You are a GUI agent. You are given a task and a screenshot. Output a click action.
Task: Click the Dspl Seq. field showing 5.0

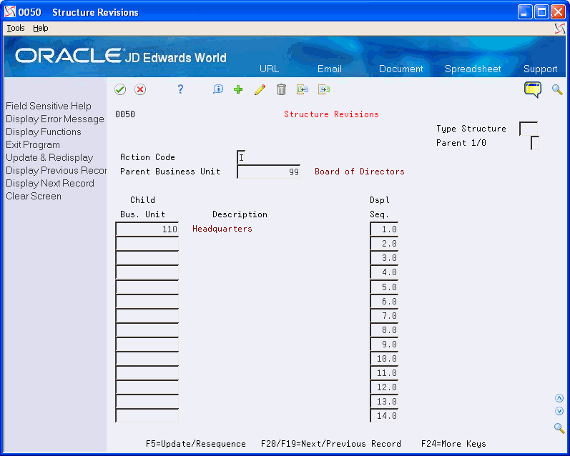(x=384, y=287)
